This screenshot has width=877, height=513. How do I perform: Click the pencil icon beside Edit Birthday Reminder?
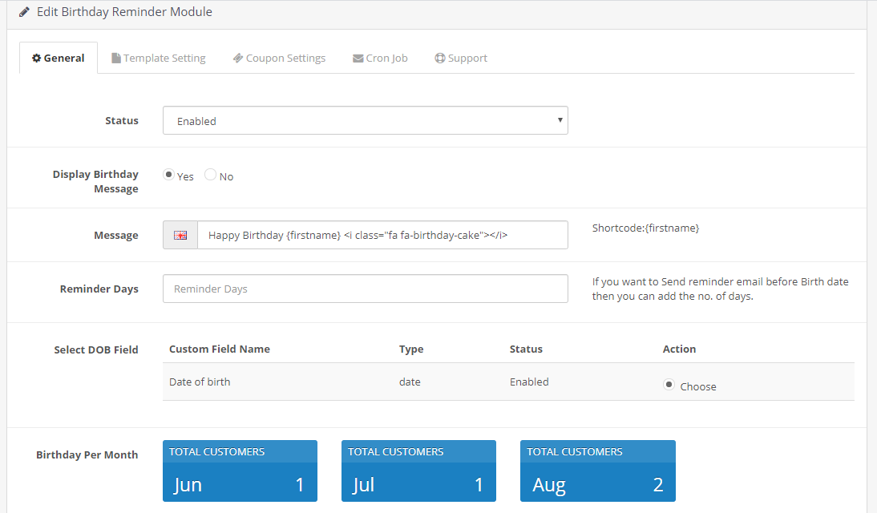tap(24, 12)
